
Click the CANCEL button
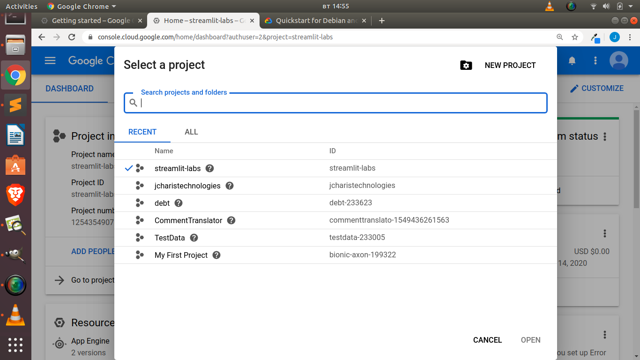[x=487, y=340]
